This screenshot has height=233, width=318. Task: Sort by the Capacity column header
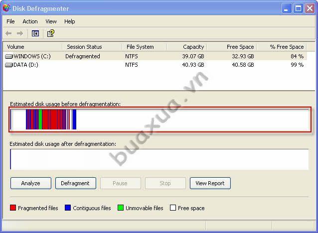187,47
